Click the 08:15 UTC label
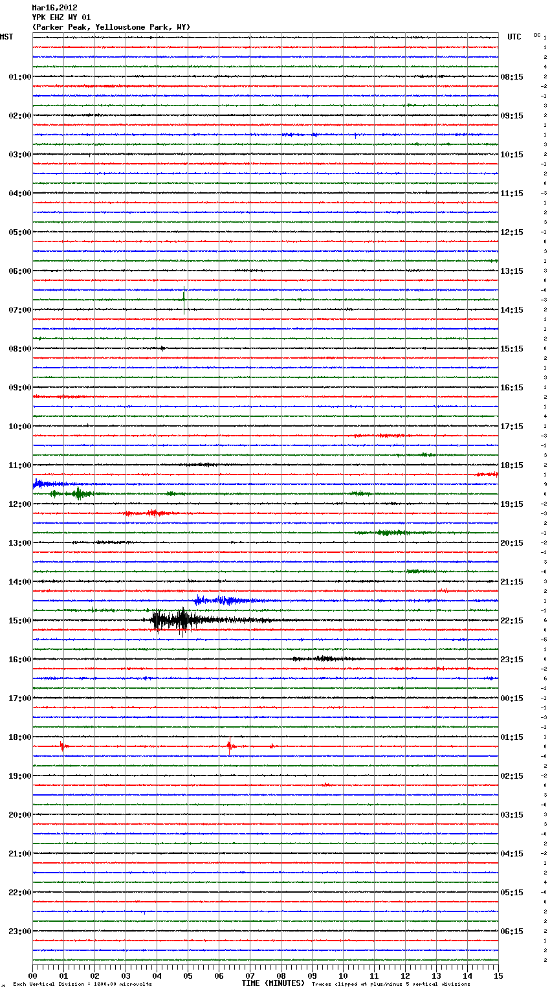This screenshot has height=993, width=550. click(512, 77)
